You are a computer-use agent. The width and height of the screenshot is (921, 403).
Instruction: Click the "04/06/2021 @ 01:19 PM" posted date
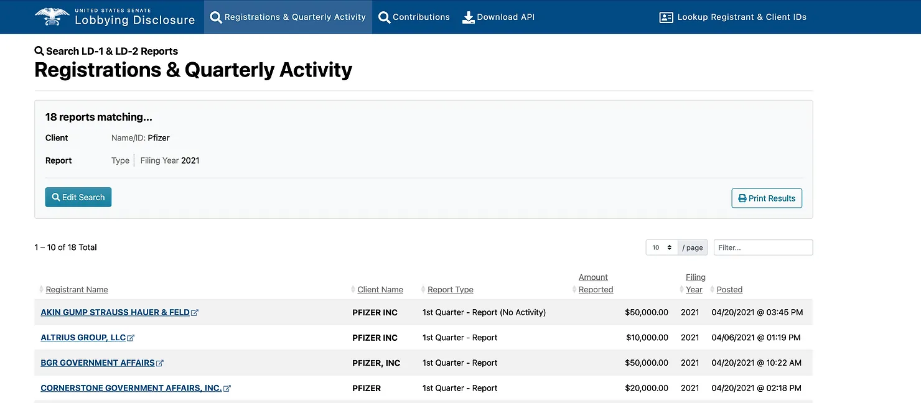(x=756, y=338)
